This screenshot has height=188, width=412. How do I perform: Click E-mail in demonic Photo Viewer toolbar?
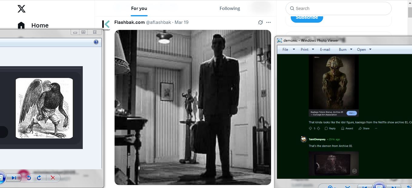pyautogui.click(x=325, y=49)
